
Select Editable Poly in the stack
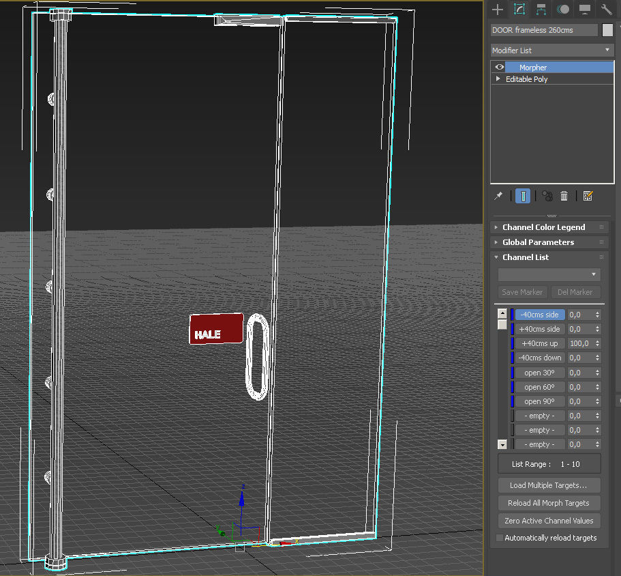[526, 79]
